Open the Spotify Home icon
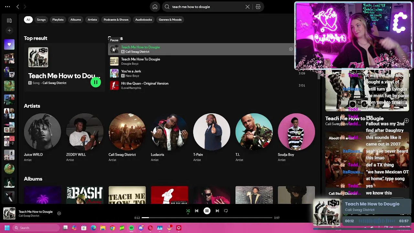 point(155,7)
